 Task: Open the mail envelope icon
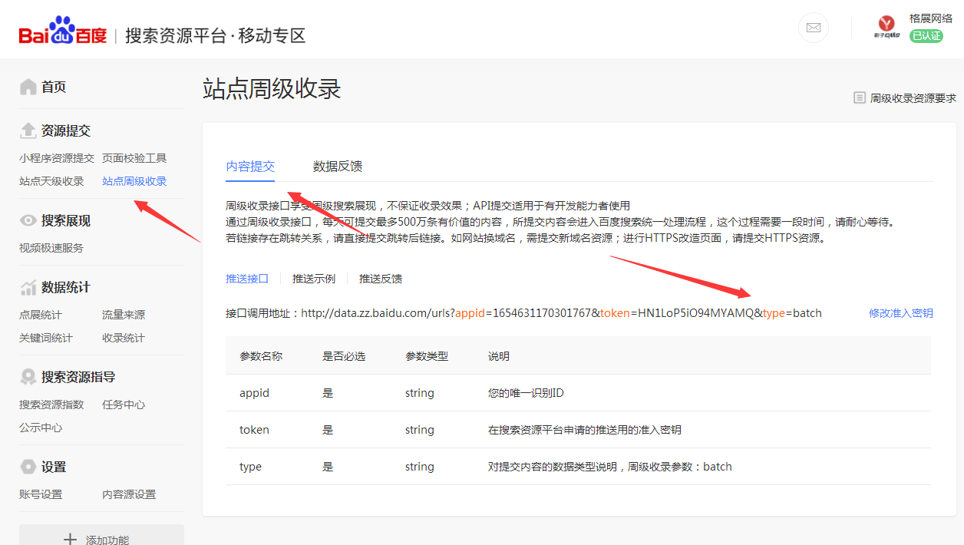pos(814,28)
